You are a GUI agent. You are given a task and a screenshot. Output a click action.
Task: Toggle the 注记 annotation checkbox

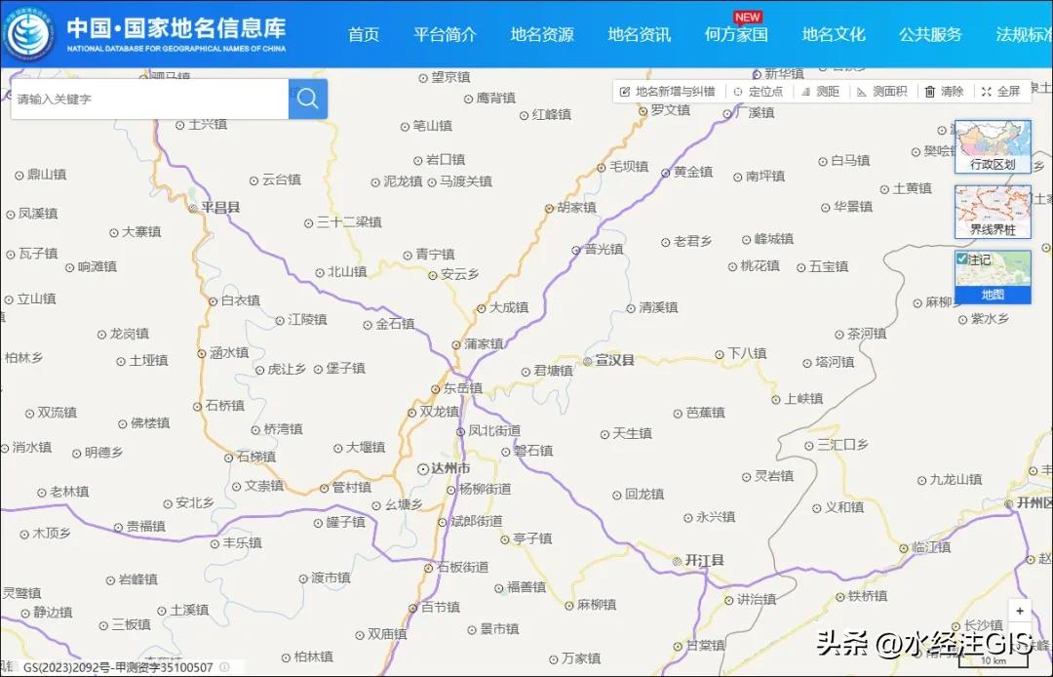961,259
